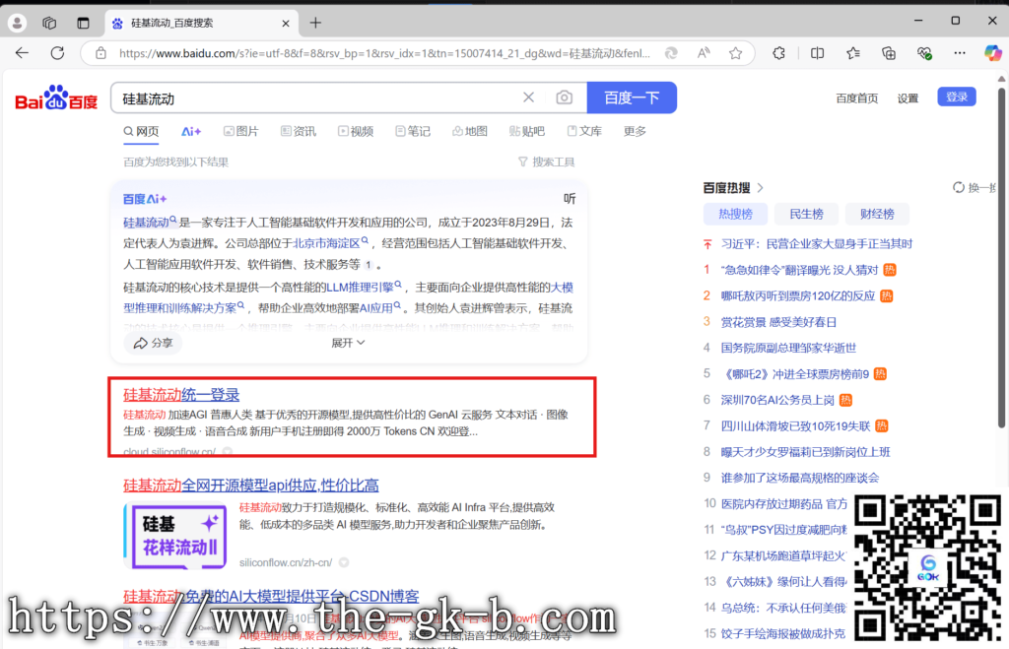Open the 设置 link
The image size is (1009, 649).
point(908,98)
